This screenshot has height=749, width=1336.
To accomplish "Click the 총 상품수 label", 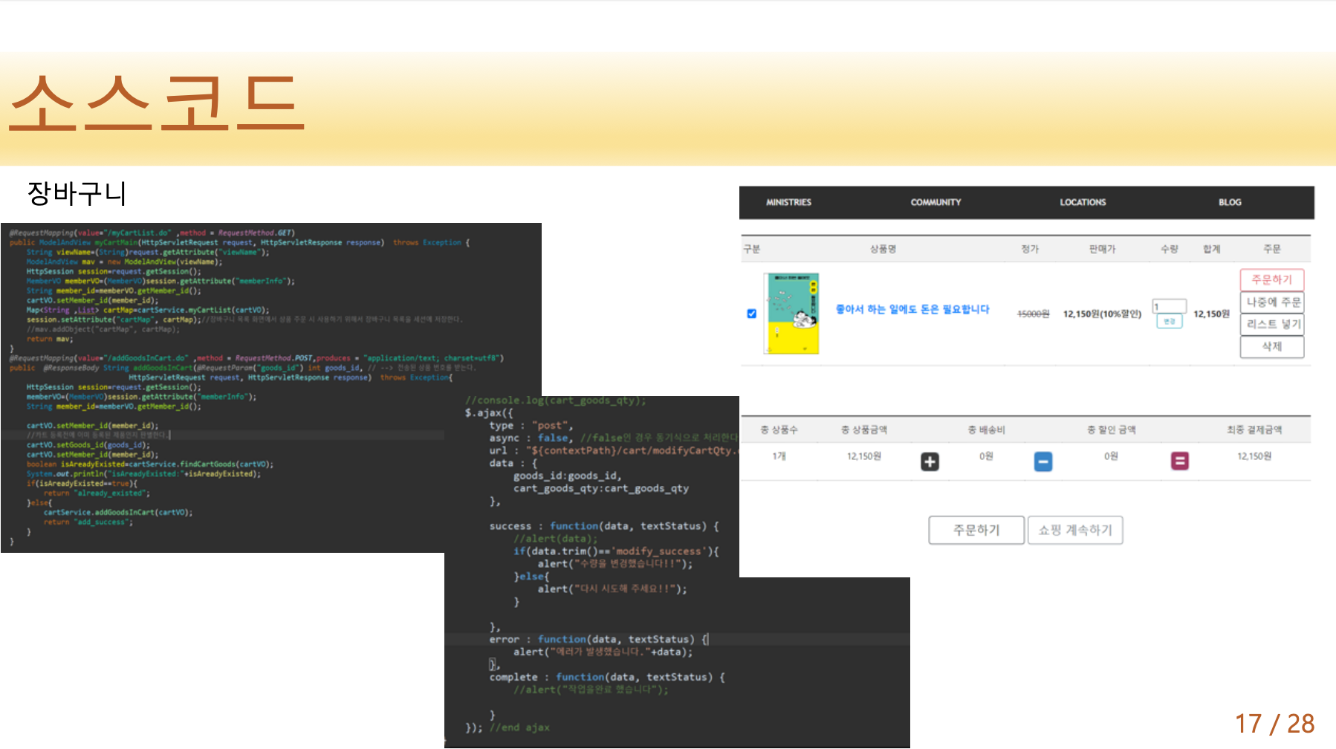I will (x=779, y=429).
